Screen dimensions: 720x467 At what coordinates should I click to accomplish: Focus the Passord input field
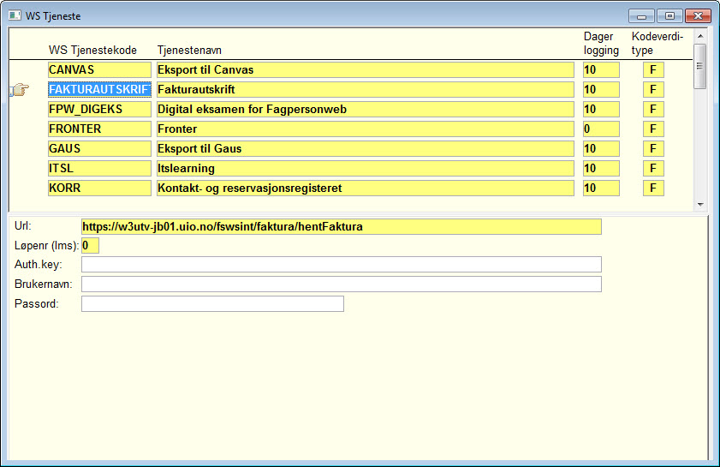pos(212,304)
